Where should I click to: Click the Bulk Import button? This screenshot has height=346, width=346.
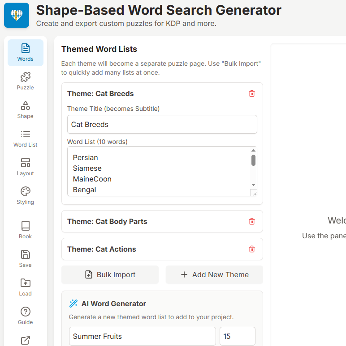tap(110, 274)
